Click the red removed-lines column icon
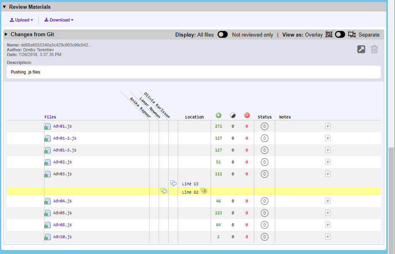 pos(247,115)
